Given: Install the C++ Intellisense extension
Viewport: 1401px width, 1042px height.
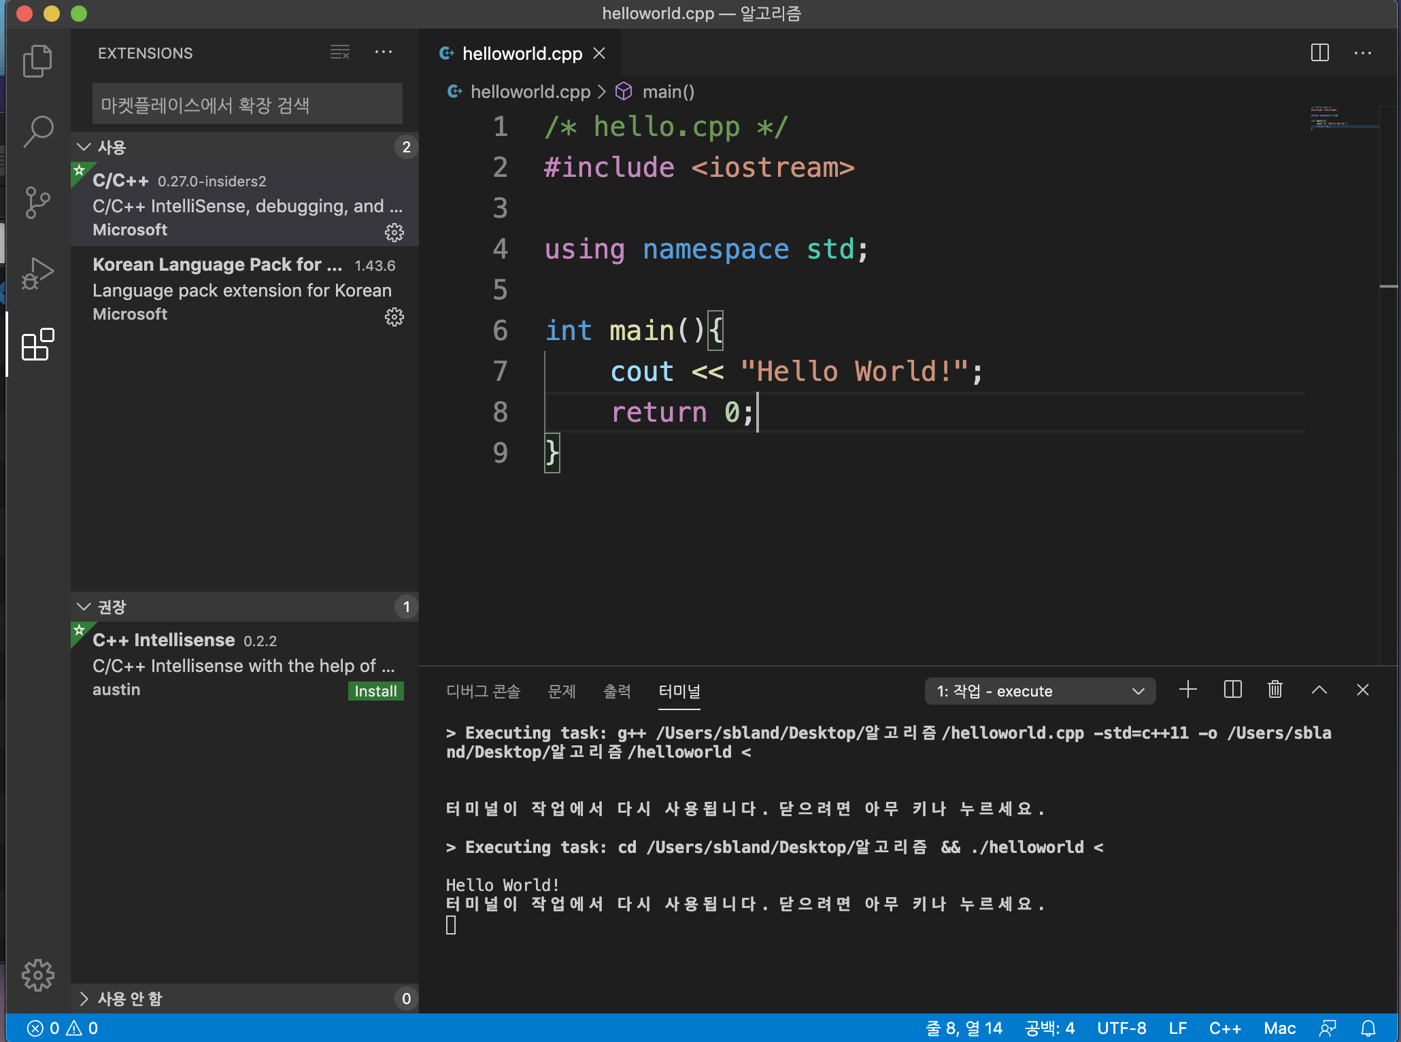Looking at the screenshot, I should tap(375, 691).
